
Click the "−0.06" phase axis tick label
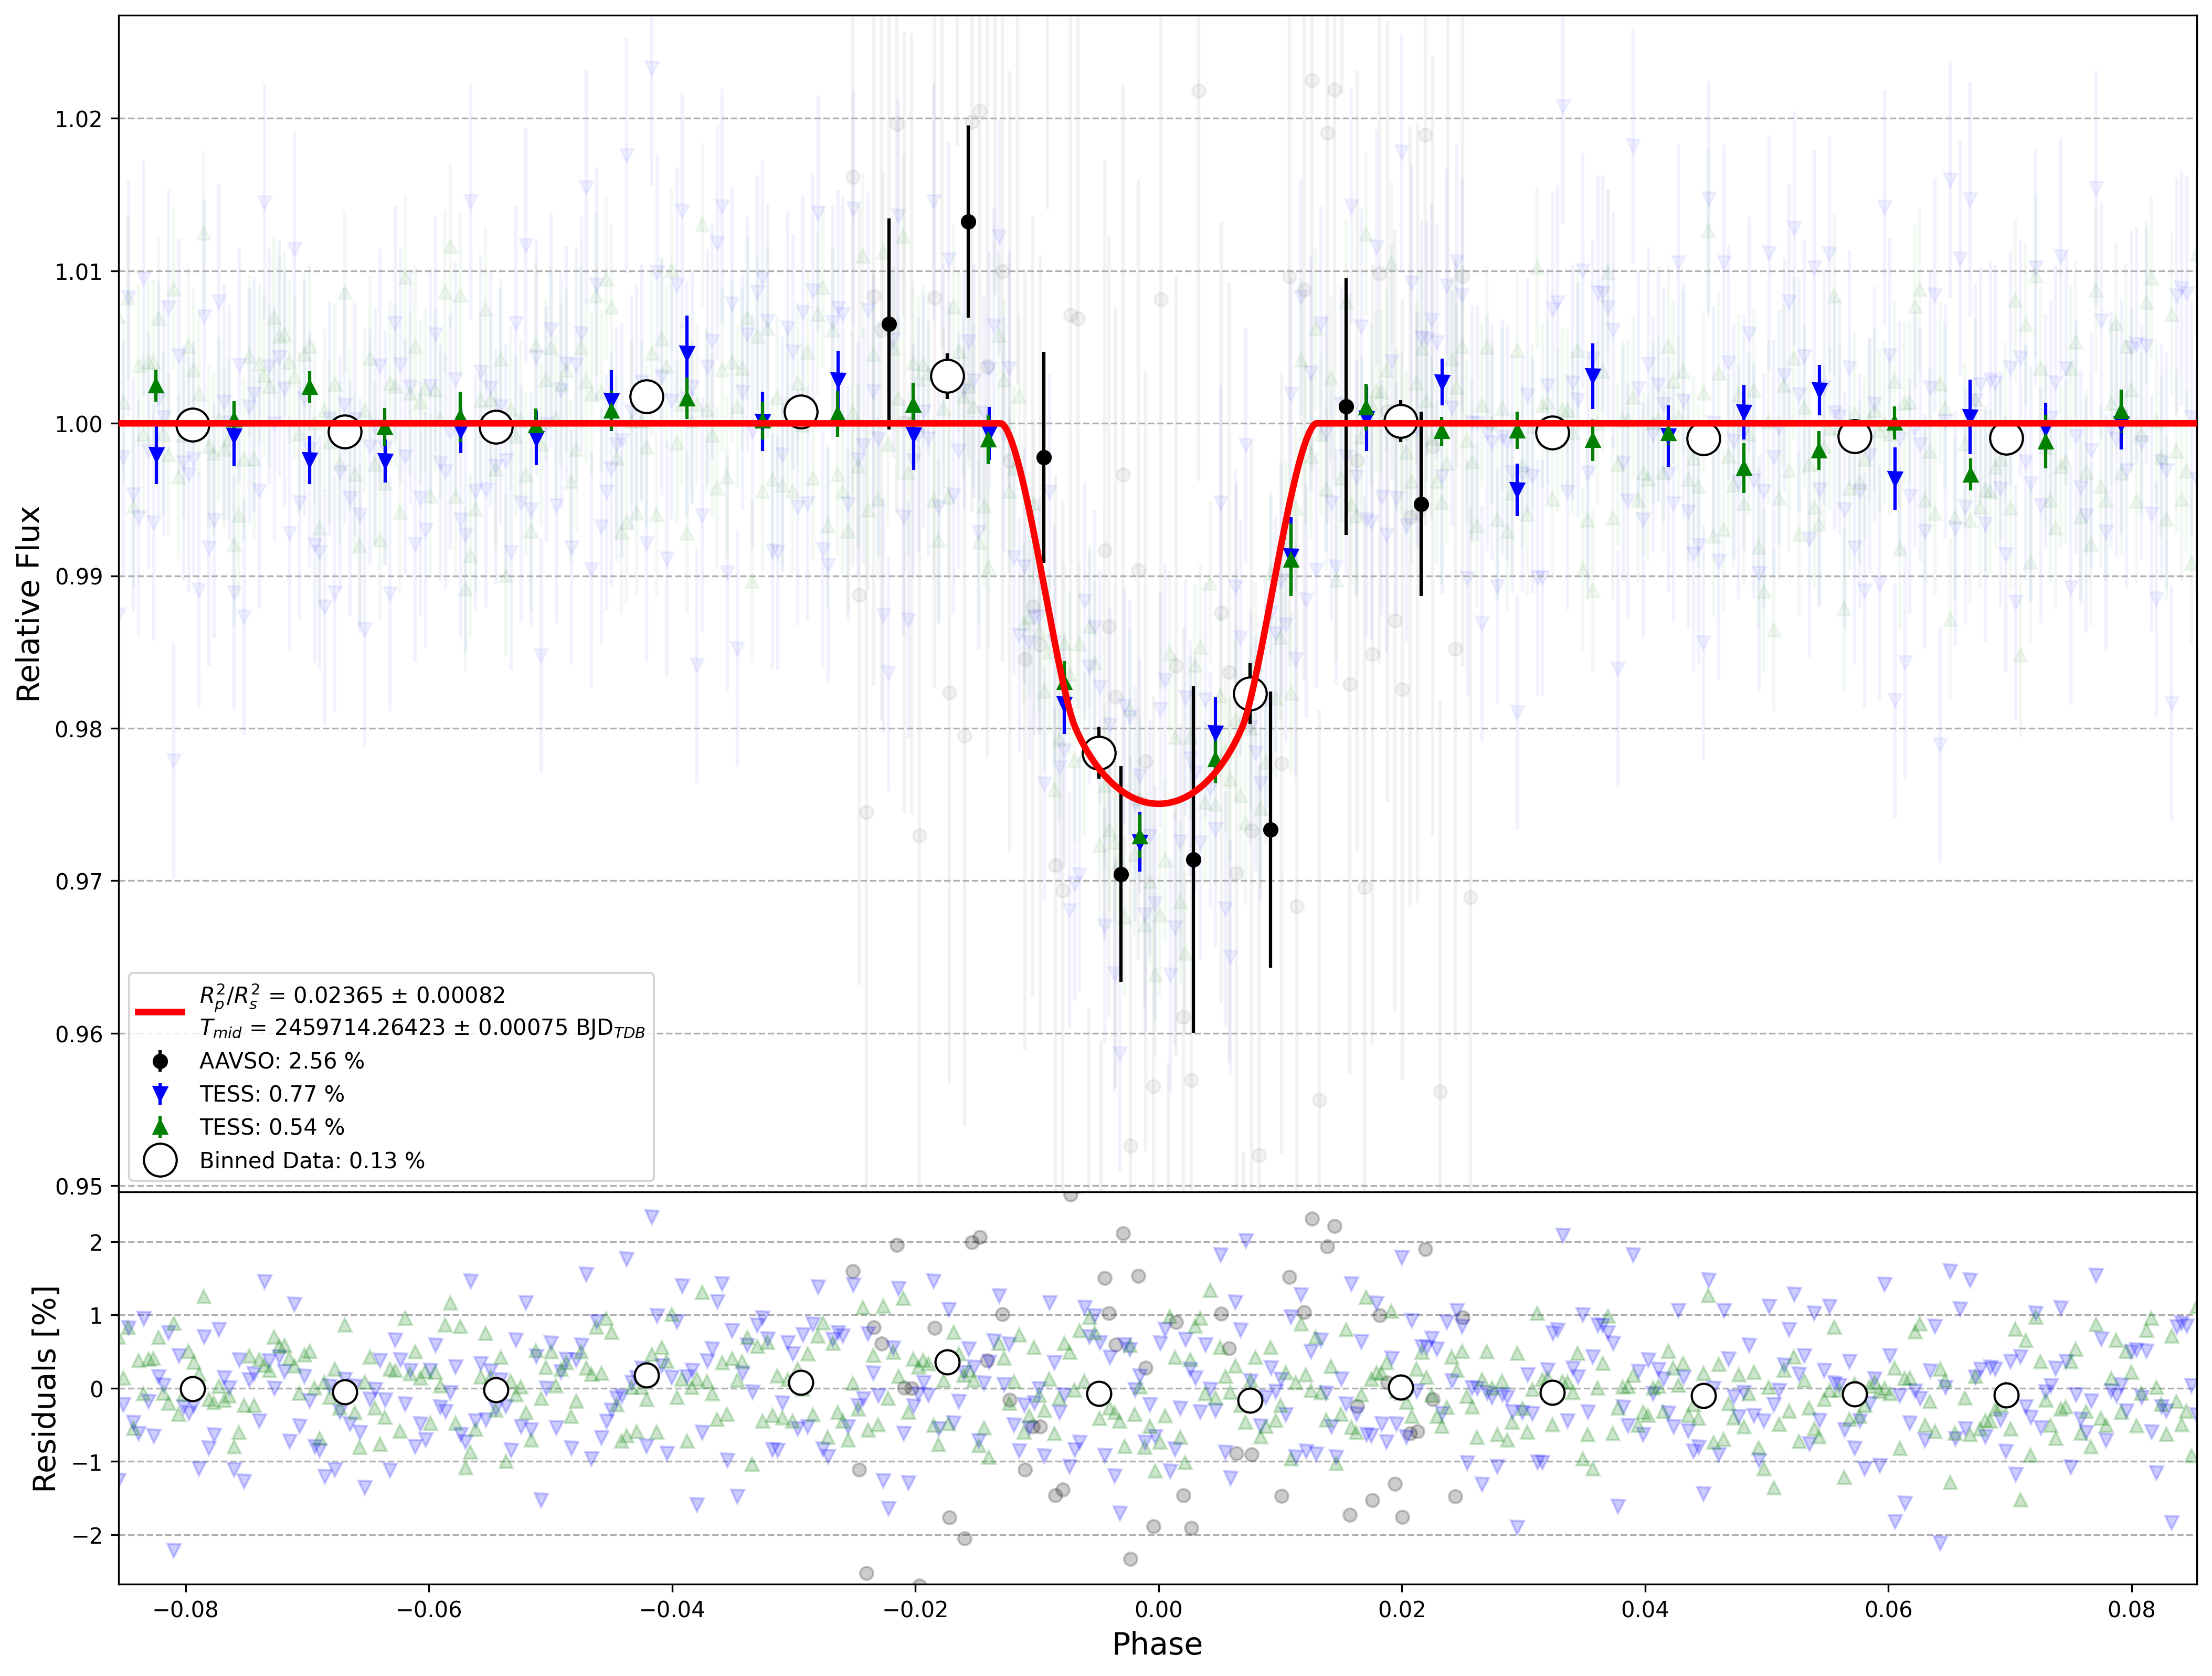pos(429,1609)
